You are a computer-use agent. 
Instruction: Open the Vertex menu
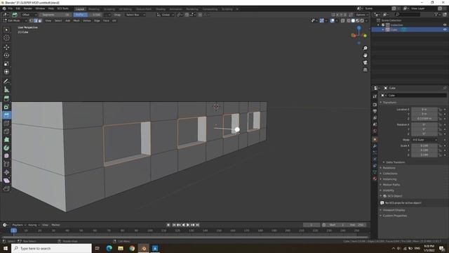point(87,20)
